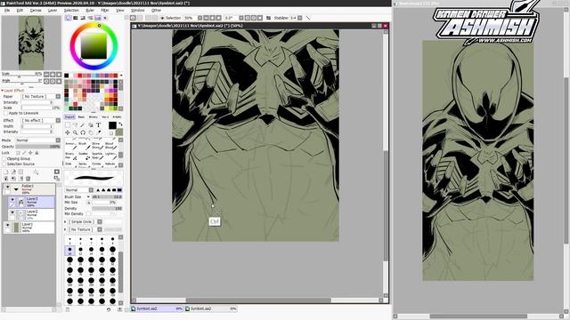Image resolution: width=570 pixels, height=320 pixels.
Task: Select Layer1 in the layer list
Action: click(29, 228)
